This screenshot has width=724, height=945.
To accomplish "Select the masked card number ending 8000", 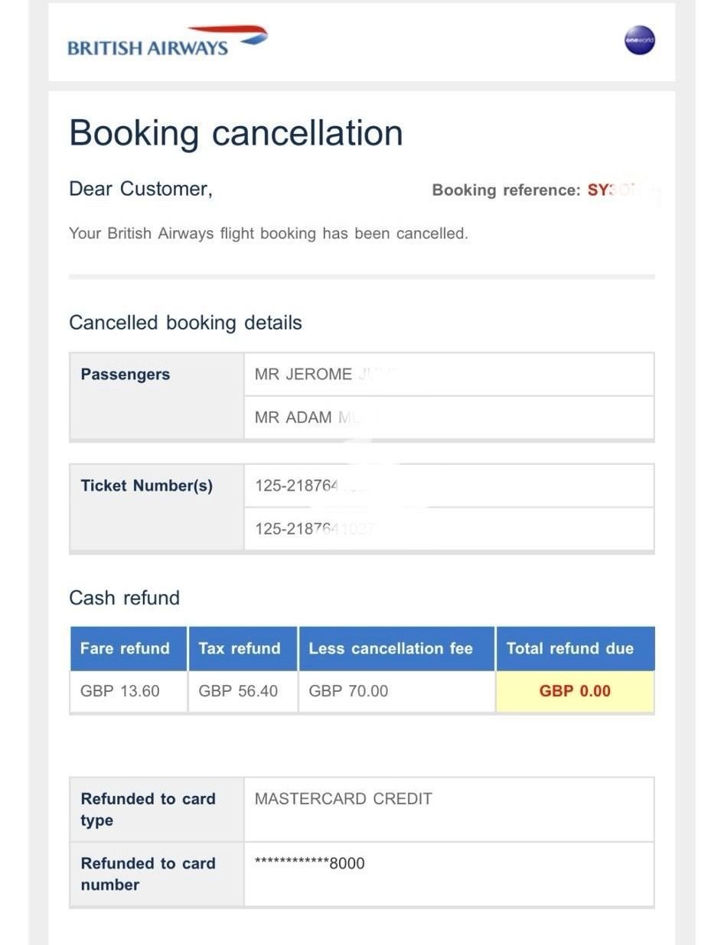I will (310, 864).
